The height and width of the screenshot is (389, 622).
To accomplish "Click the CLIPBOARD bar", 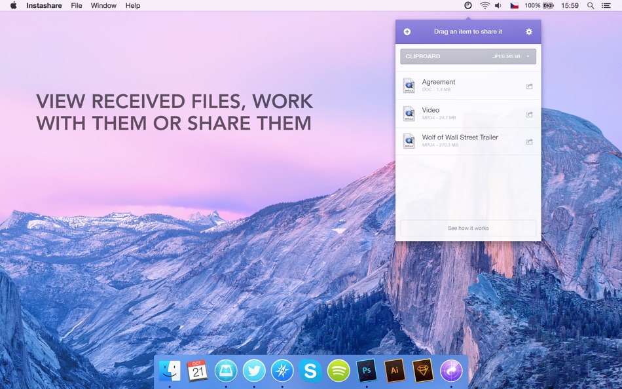I will click(x=468, y=56).
